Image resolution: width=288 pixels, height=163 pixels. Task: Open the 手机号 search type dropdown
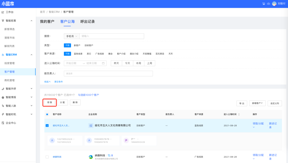[x=71, y=36]
